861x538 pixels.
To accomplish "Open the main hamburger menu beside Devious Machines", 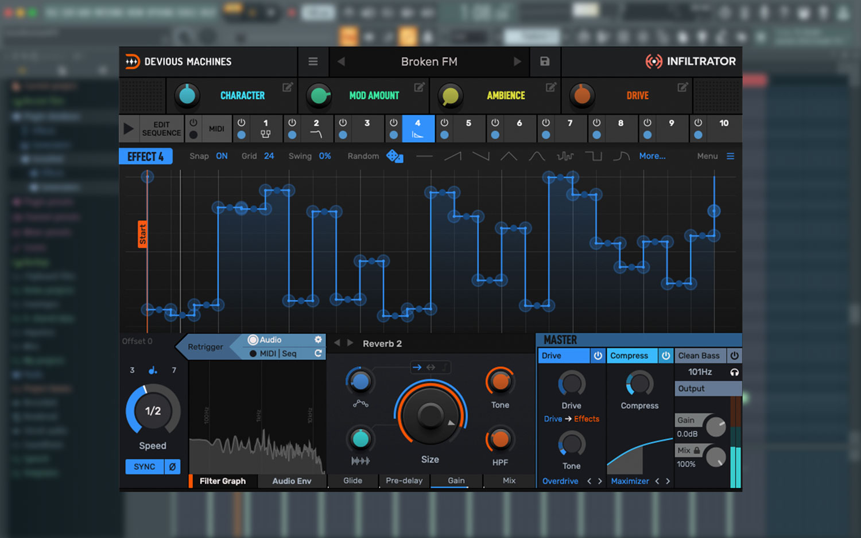I will click(313, 61).
